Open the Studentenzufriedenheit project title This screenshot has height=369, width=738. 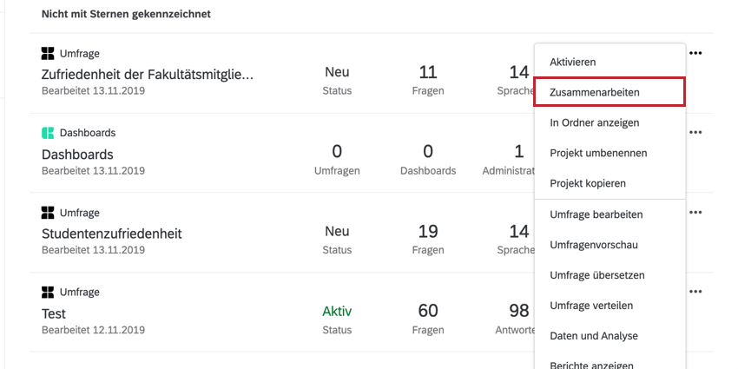(111, 234)
